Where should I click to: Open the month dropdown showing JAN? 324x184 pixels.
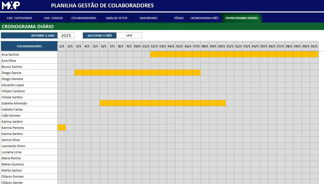pyautogui.click(x=129, y=36)
